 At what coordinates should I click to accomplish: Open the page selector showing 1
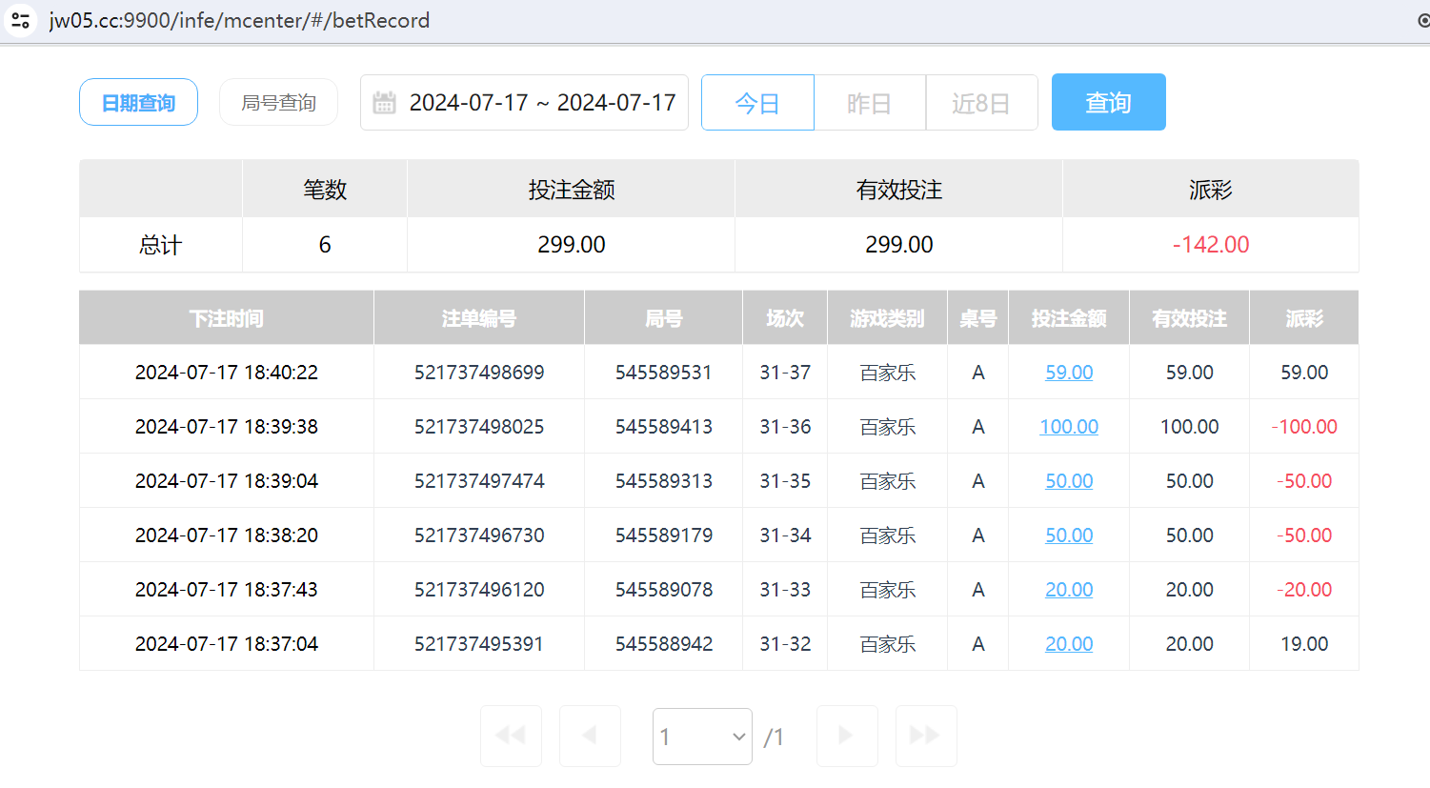(702, 736)
